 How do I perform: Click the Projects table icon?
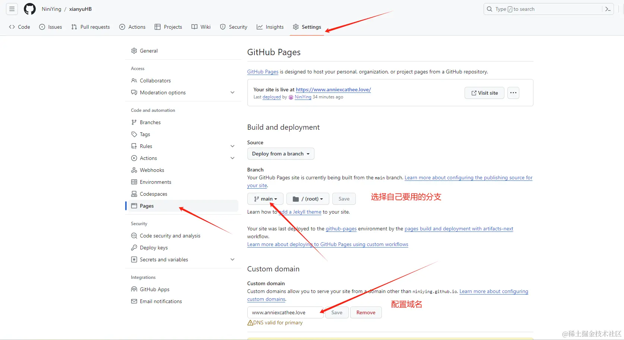[158, 27]
